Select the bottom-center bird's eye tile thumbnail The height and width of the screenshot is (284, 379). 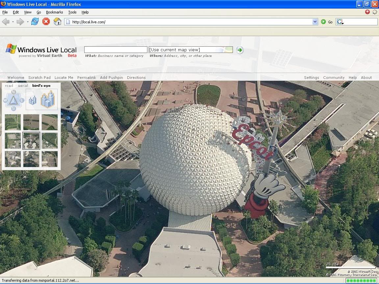(31, 159)
